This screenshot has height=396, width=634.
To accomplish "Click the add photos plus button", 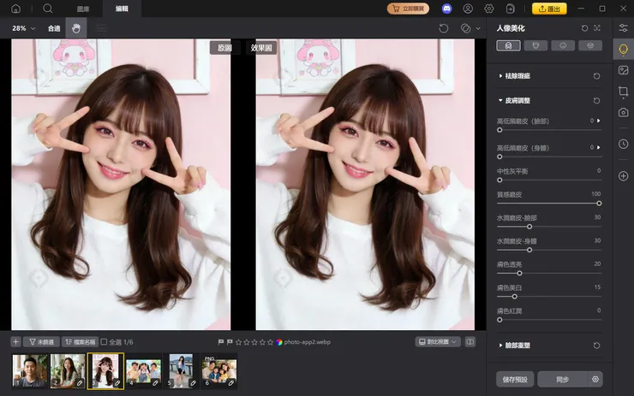I will (x=15, y=342).
